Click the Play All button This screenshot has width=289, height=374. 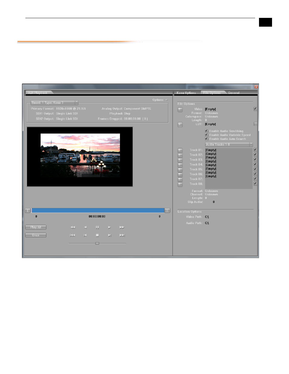tap(36, 227)
